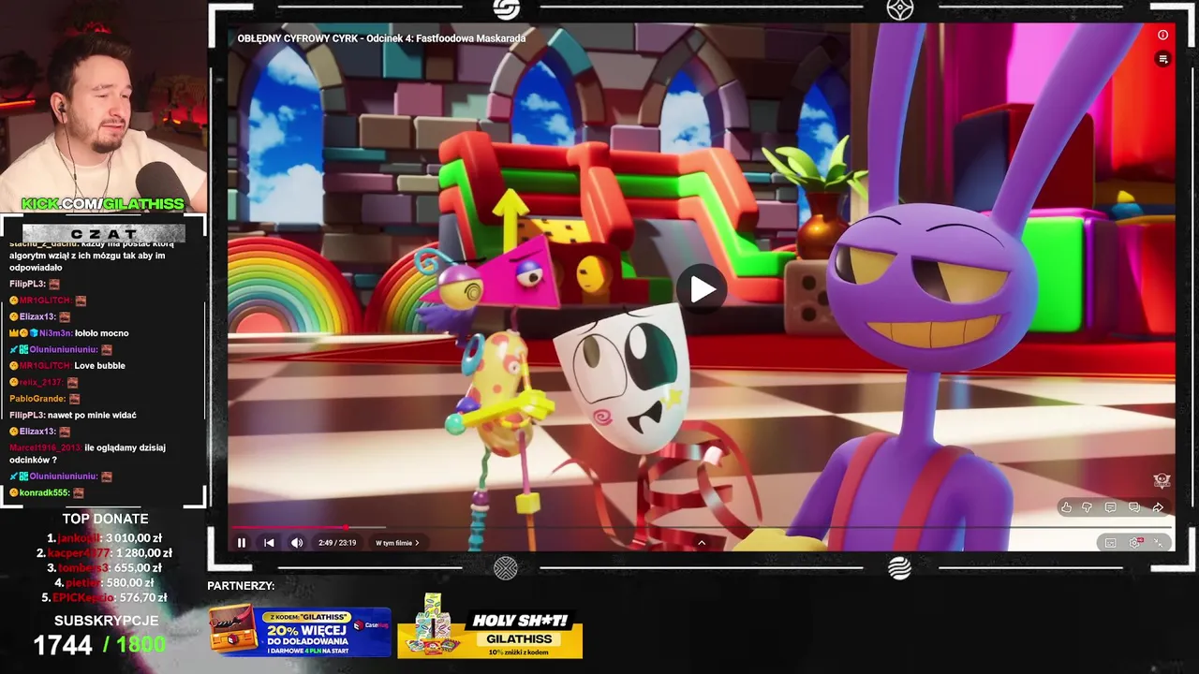Click top donor amount 3 010,00 zł
Screen dimensions: 1199x674
134,538
